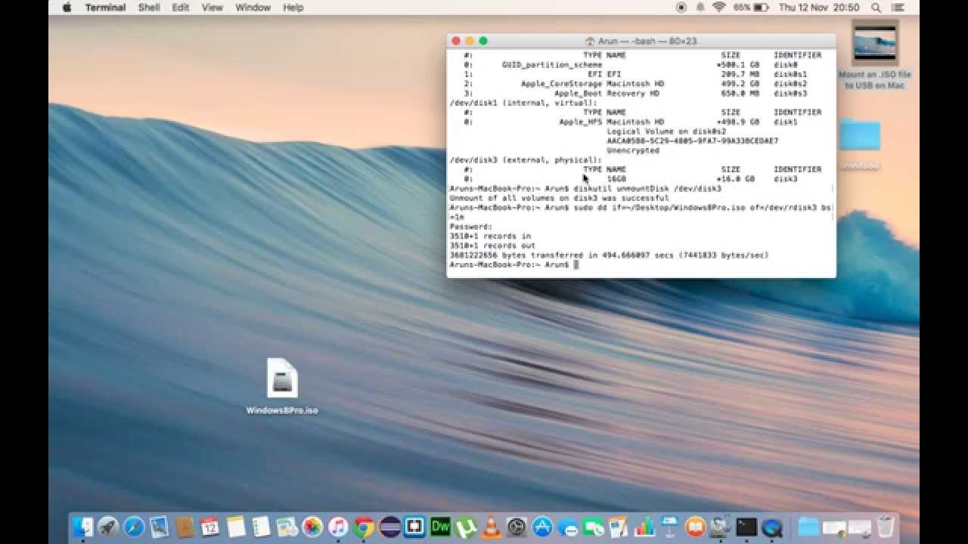Screen dimensions: 968x544
Task: Close the Terminal window
Action: (455, 41)
